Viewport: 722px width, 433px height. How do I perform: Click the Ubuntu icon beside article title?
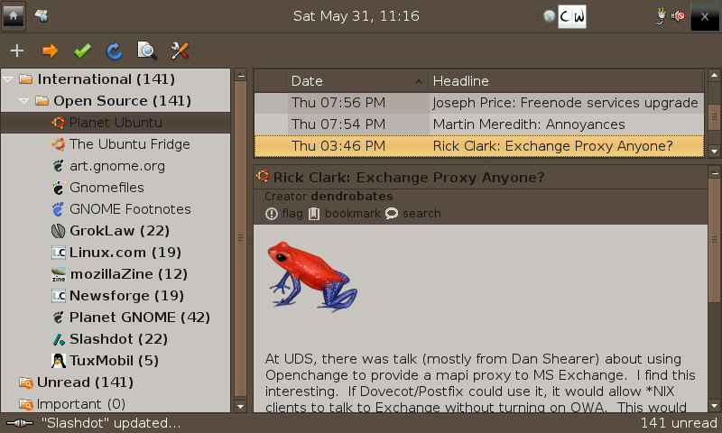[x=263, y=176]
